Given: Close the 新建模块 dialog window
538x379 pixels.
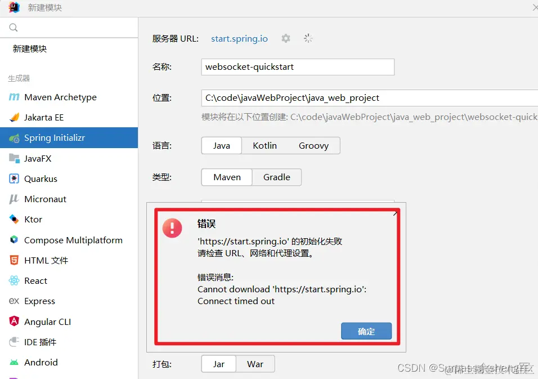Looking at the screenshot, I should pyautogui.click(x=535, y=7).
